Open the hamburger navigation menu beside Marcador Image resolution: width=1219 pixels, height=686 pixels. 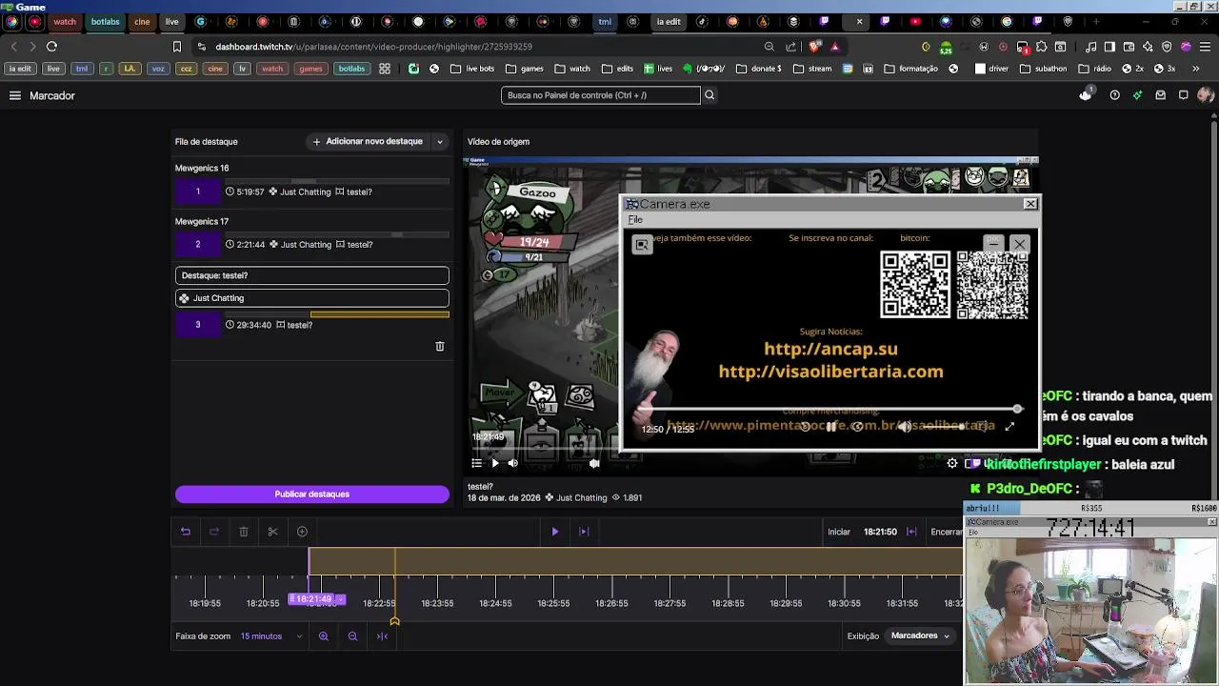(15, 95)
